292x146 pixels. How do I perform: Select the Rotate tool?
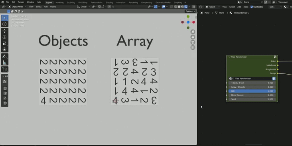coord(5,37)
